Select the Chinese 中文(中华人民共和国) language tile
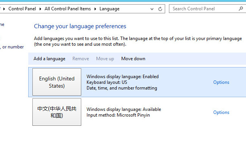 [57, 112]
